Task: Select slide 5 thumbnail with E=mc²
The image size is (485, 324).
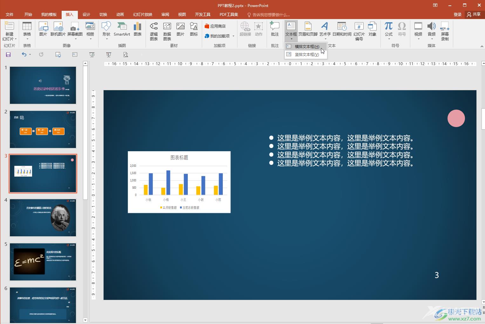Action: pyautogui.click(x=43, y=262)
